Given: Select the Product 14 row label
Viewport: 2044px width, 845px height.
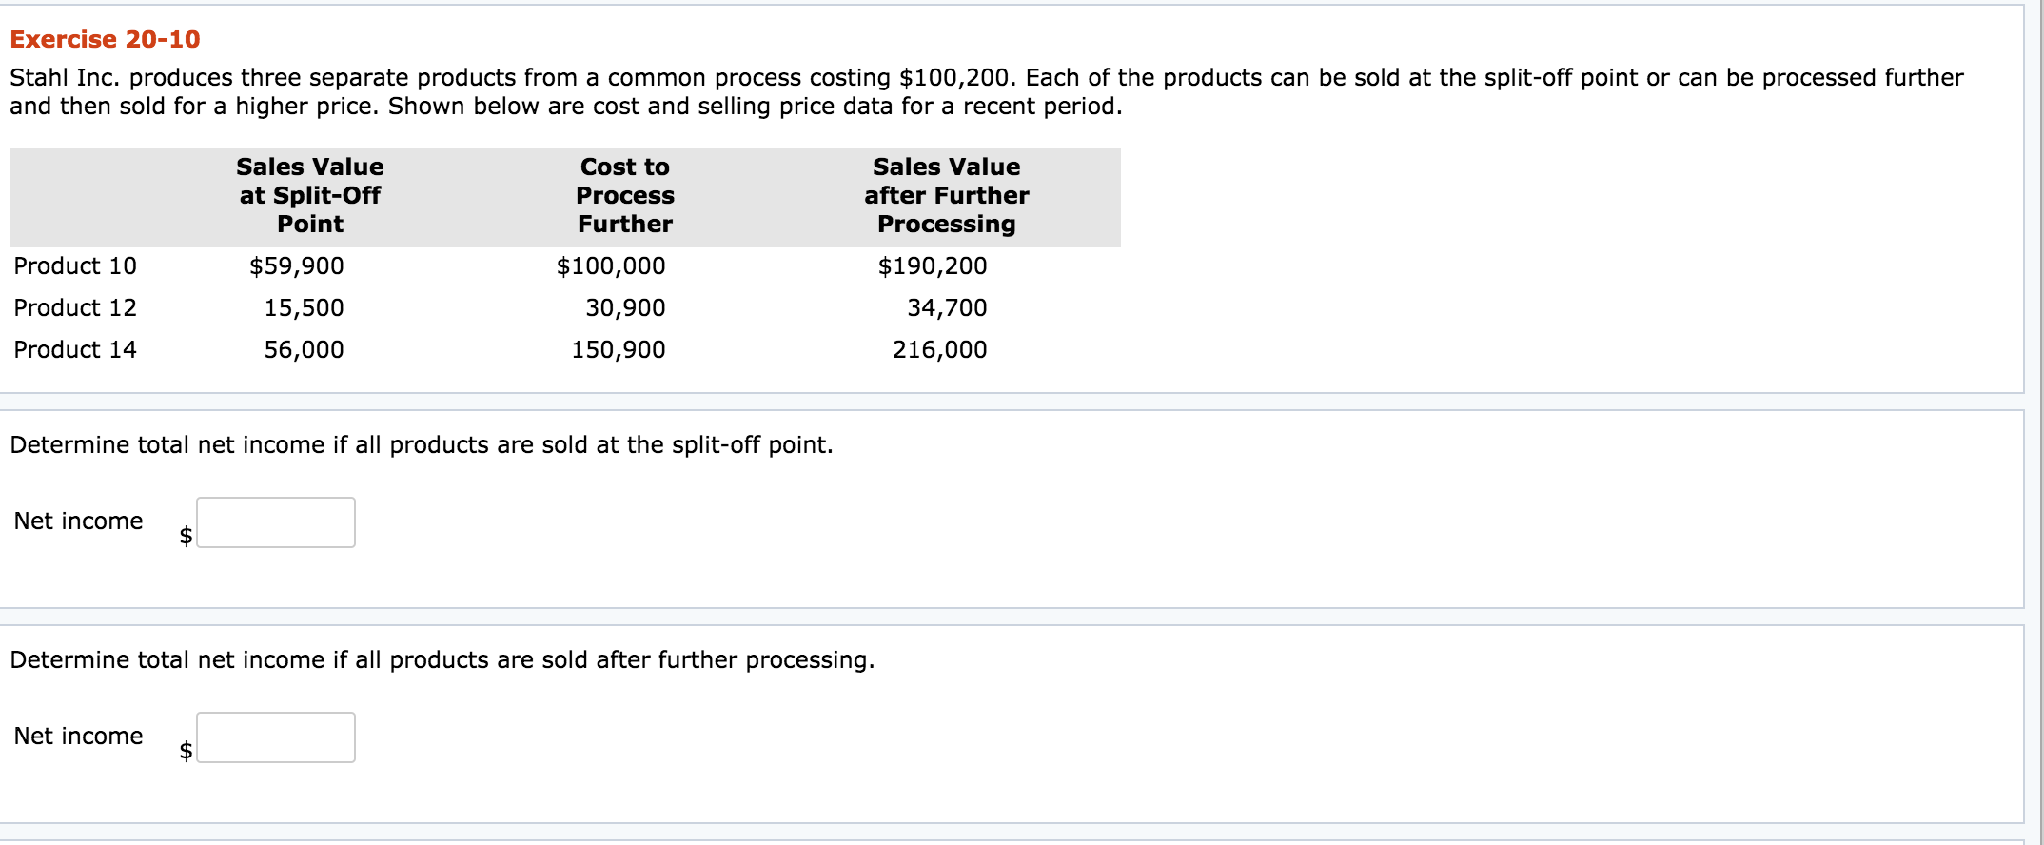Looking at the screenshot, I should click(75, 350).
